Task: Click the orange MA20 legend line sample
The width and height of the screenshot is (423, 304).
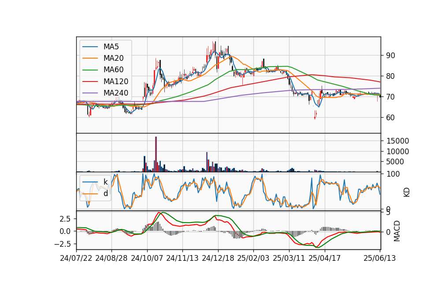Action: click(x=90, y=58)
